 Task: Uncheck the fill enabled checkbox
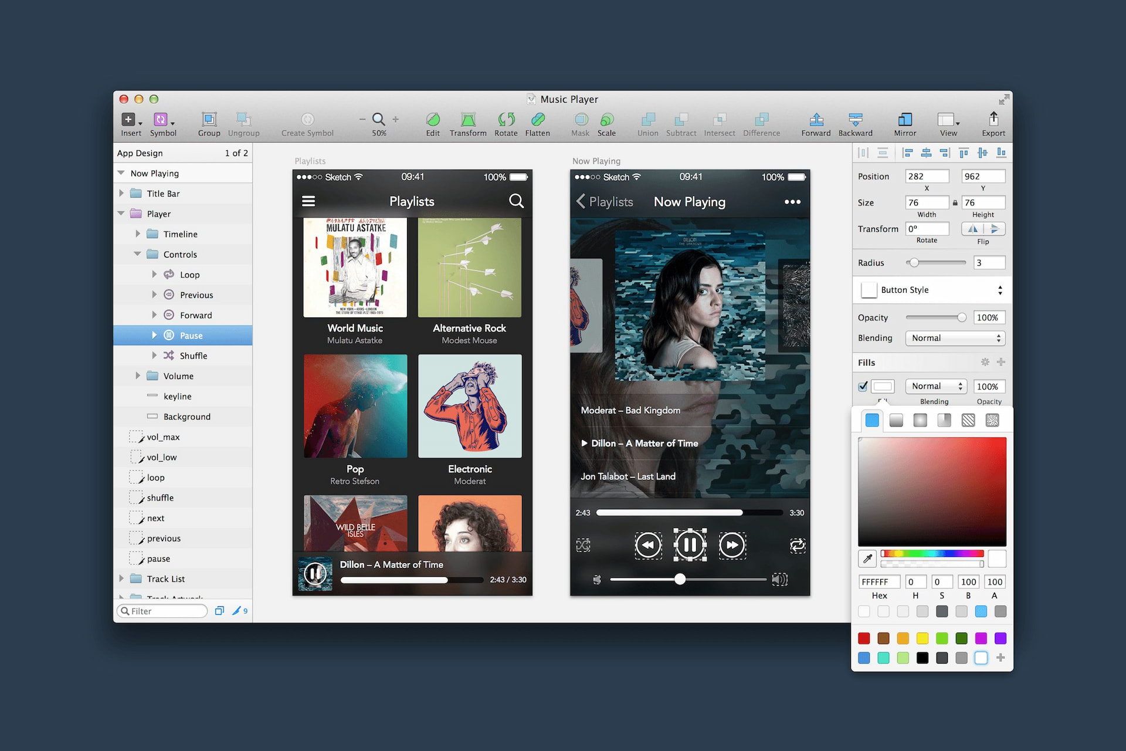(x=863, y=386)
